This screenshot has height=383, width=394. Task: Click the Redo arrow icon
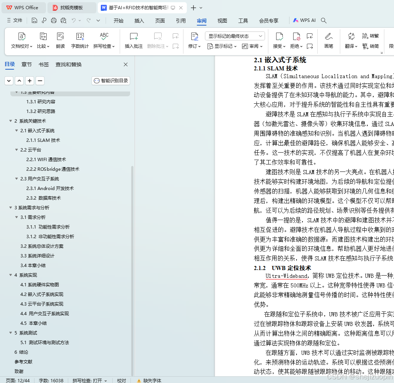[89, 21]
